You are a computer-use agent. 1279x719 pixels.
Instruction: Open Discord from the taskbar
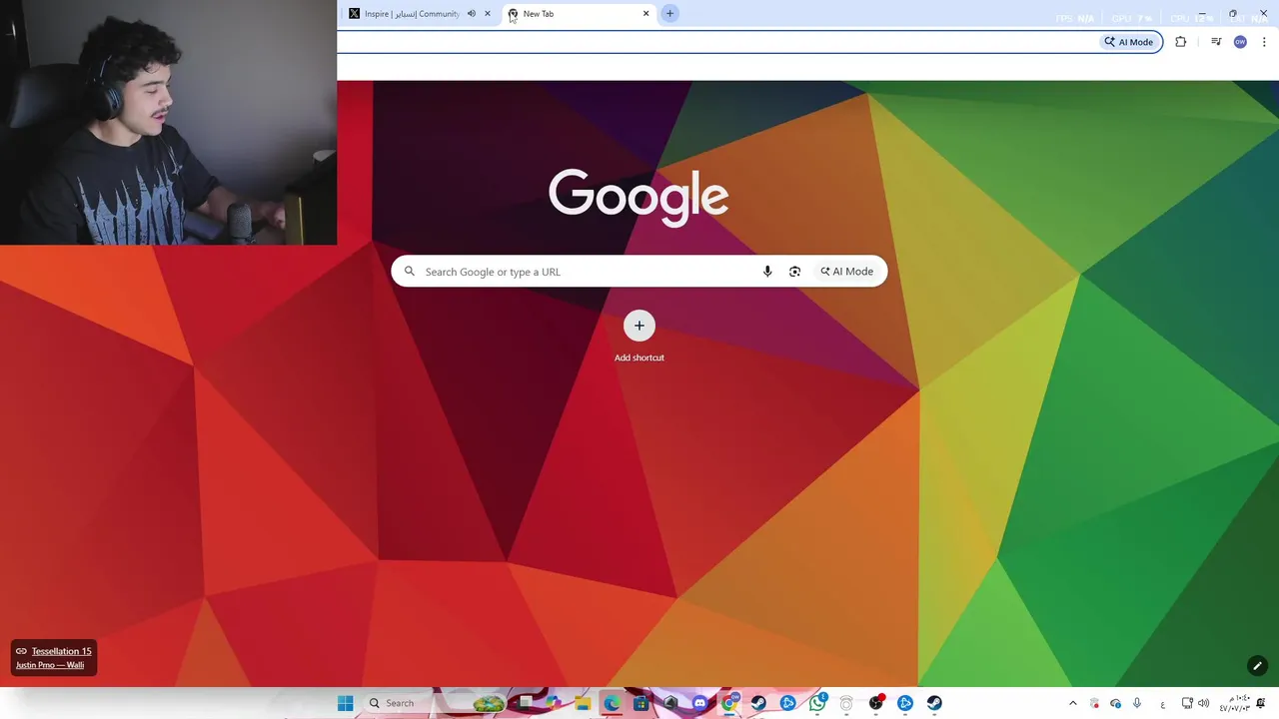(x=699, y=703)
